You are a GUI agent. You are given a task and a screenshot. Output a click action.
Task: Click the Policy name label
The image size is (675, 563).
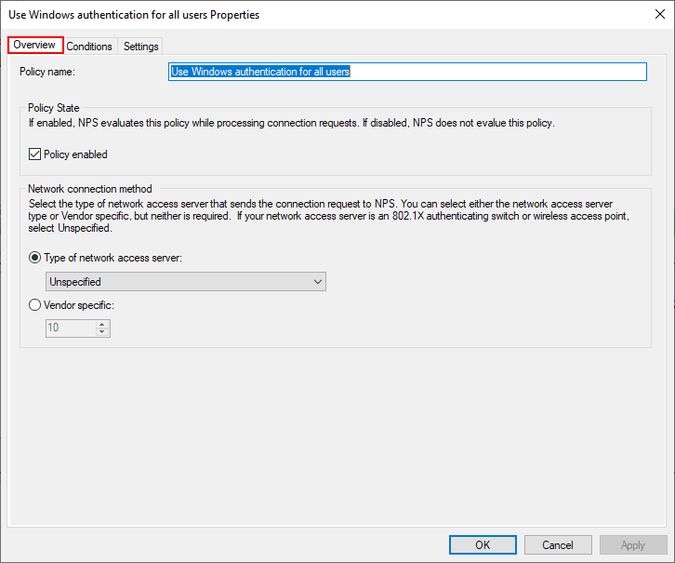[x=47, y=72]
